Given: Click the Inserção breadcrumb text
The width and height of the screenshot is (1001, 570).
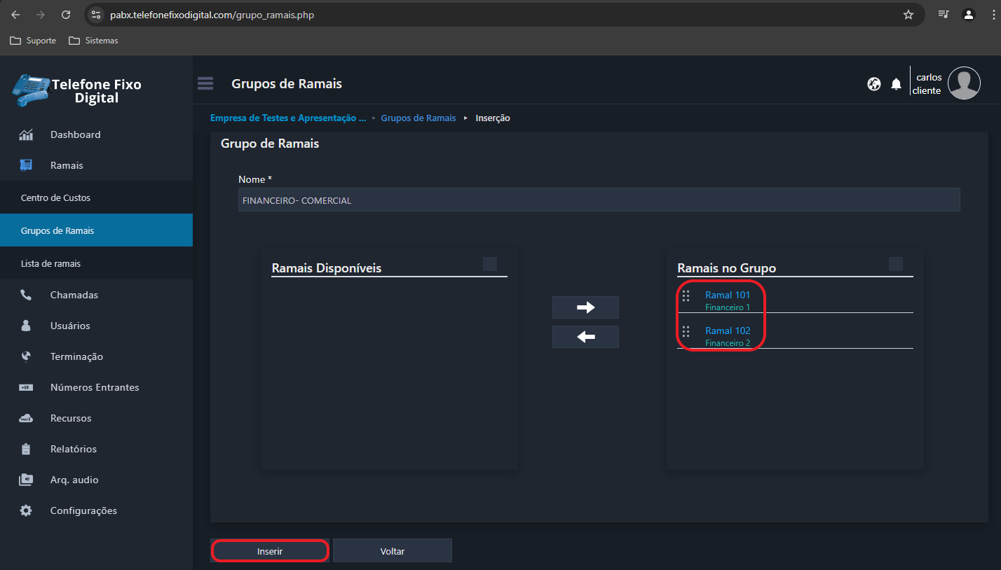Looking at the screenshot, I should (493, 118).
